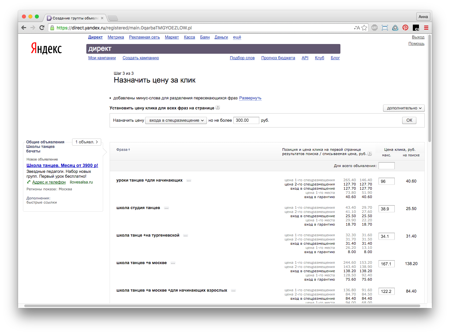This screenshot has width=450, height=334.
Task: Open the 'Мои кампании' navigation item
Action: (x=102, y=58)
